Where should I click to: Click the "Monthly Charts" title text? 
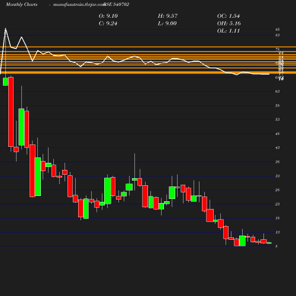pos(22,5)
